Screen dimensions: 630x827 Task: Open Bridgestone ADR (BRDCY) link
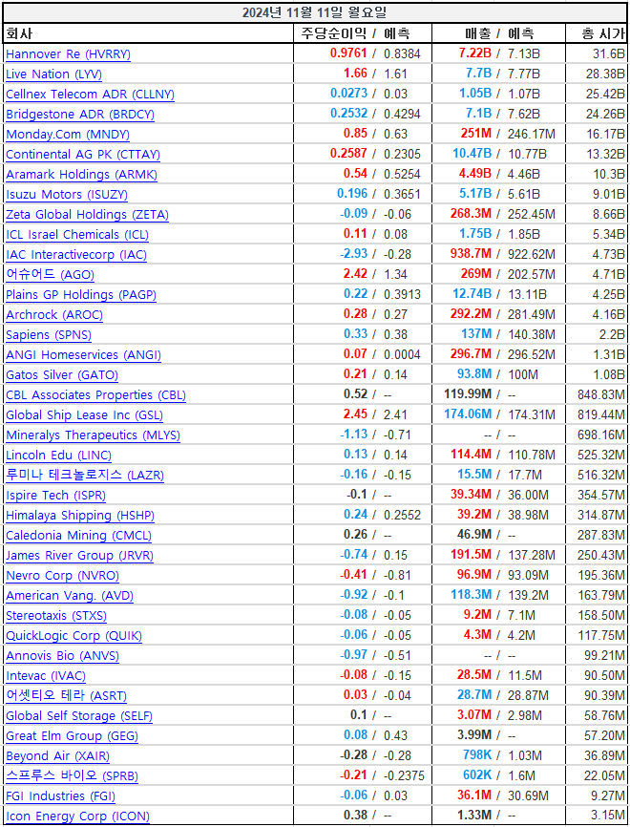pyautogui.click(x=80, y=114)
